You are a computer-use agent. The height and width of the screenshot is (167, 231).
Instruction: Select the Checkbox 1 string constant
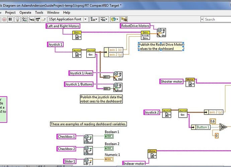click(66, 137)
